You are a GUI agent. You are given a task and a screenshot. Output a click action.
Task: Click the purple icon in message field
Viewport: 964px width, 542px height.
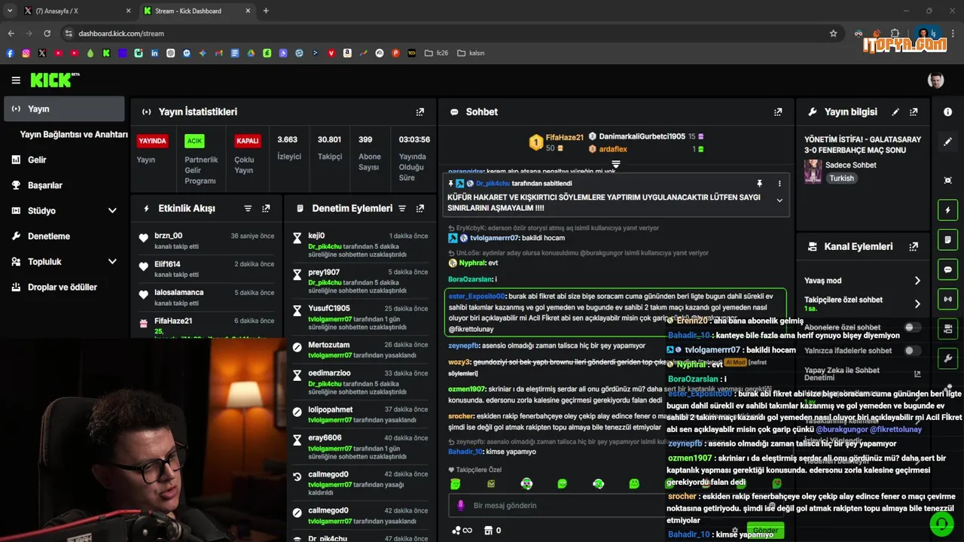[460, 505]
